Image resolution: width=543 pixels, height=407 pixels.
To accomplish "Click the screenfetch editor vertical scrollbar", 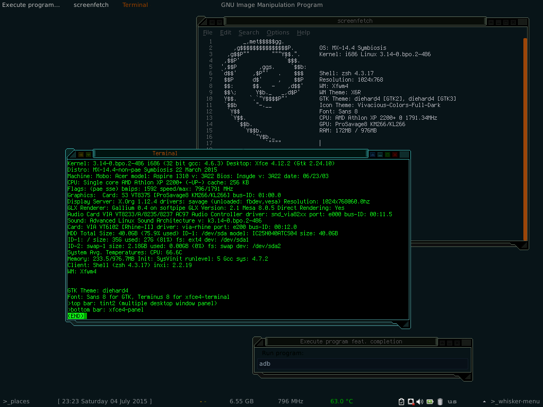I will [x=525, y=139].
